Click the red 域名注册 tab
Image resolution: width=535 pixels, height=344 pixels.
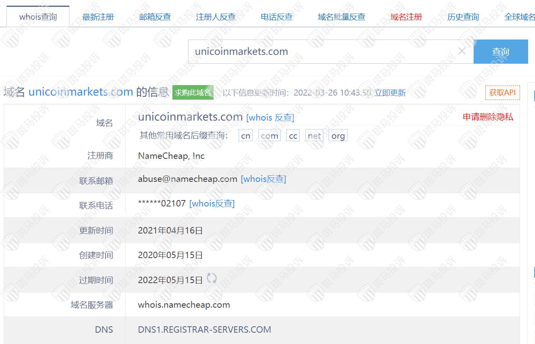(406, 17)
